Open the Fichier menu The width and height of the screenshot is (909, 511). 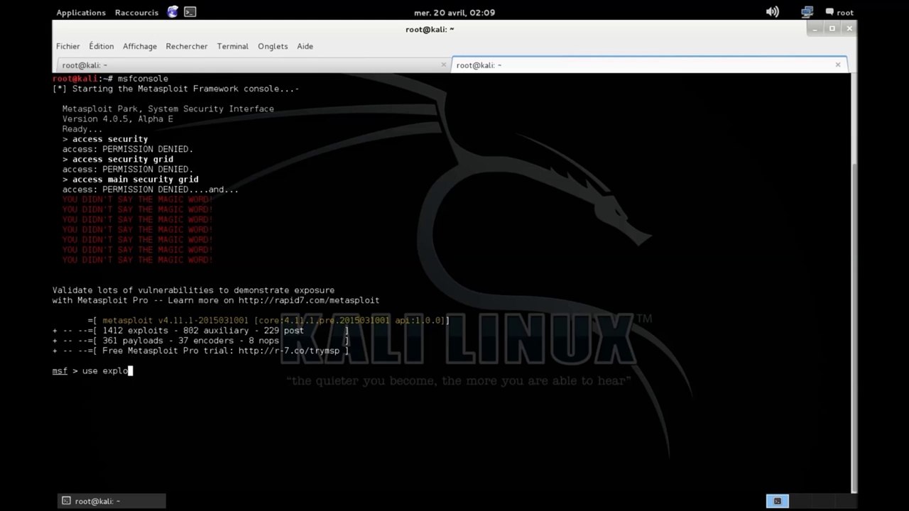pyautogui.click(x=68, y=46)
